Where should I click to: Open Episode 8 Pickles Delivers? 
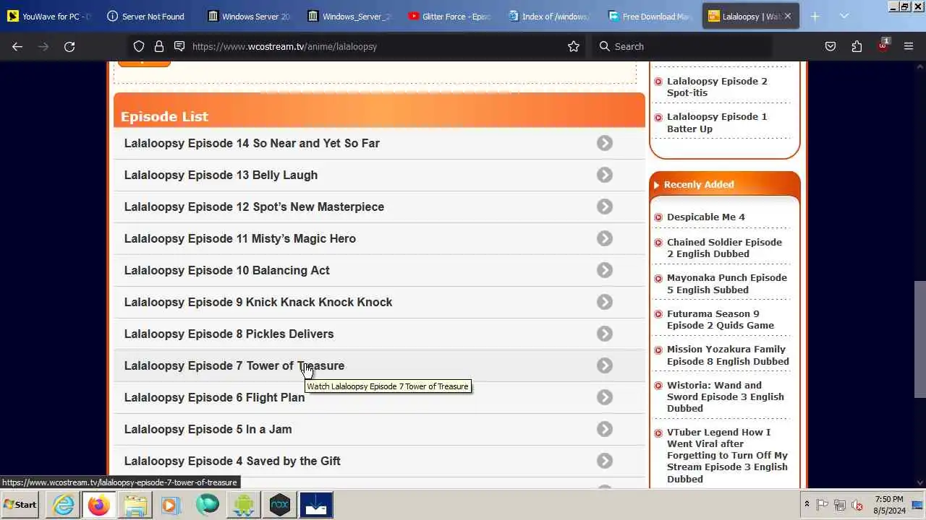tap(229, 334)
